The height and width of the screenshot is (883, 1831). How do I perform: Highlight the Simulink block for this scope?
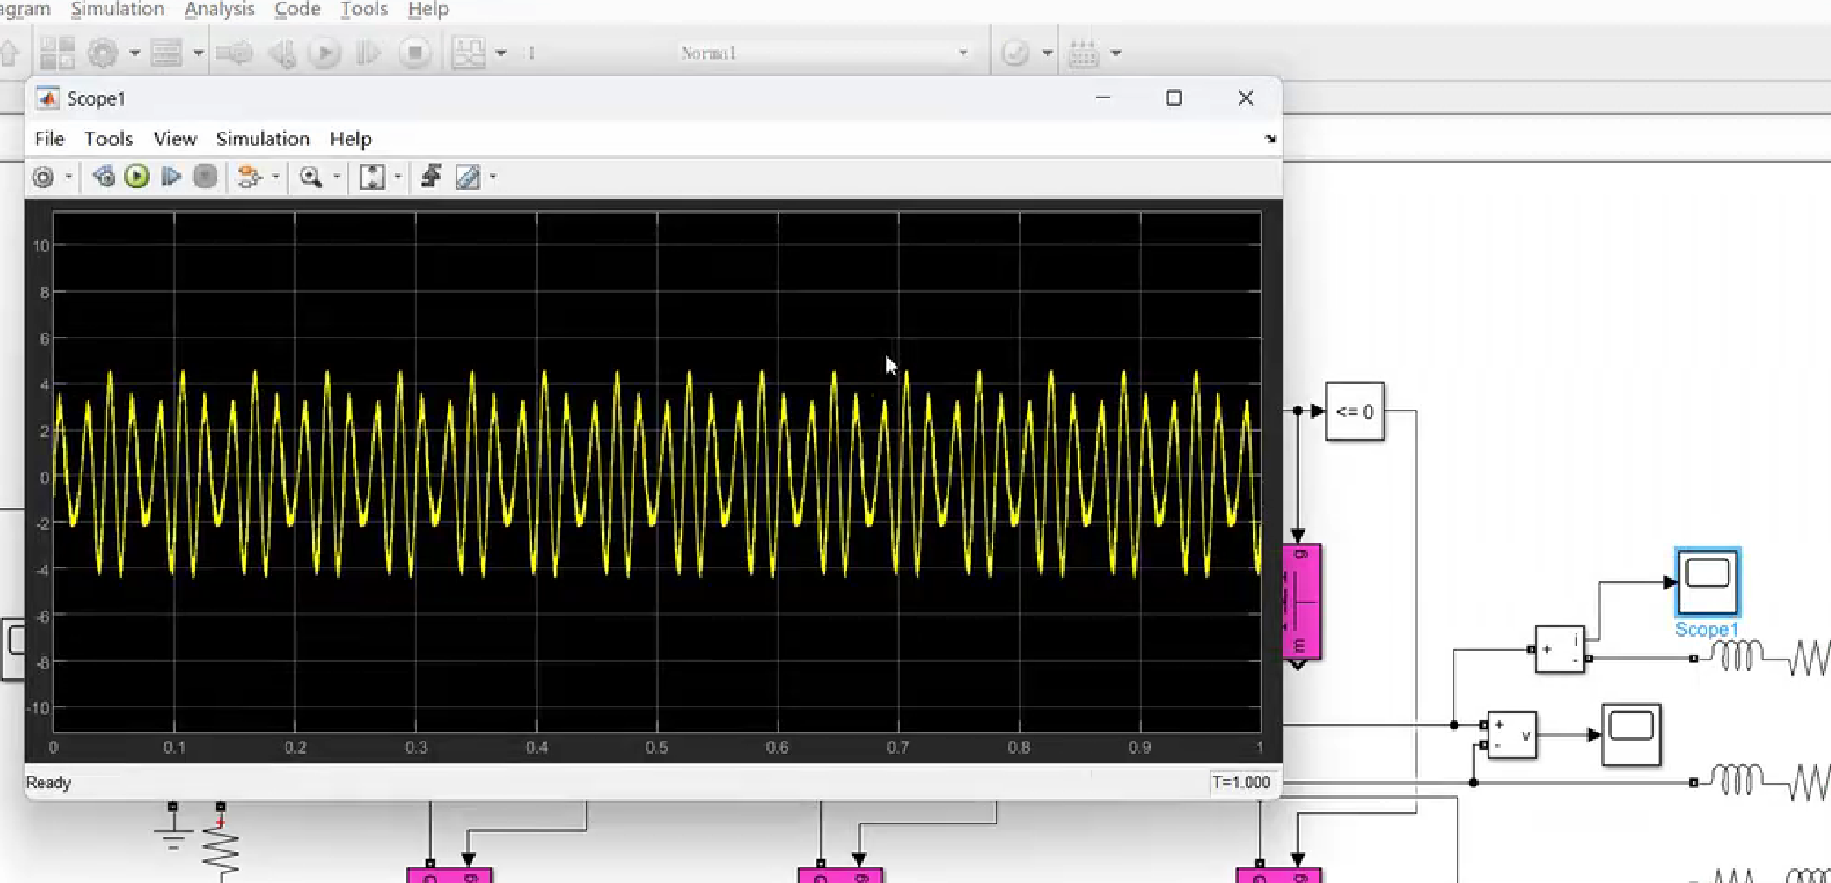[248, 176]
